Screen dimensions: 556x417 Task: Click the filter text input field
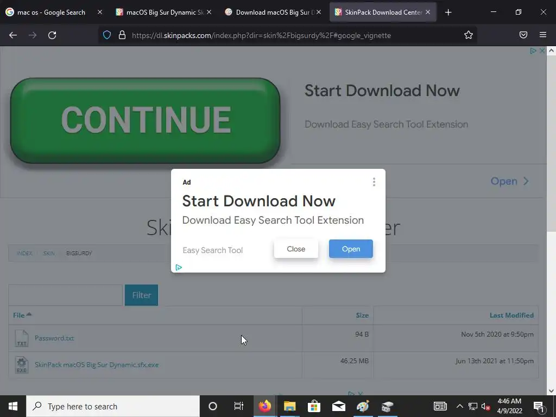[65, 295]
